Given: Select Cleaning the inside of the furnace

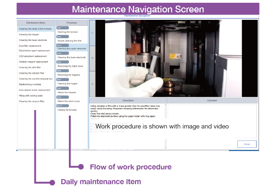Looking at the screenshot, I should coord(34,29).
